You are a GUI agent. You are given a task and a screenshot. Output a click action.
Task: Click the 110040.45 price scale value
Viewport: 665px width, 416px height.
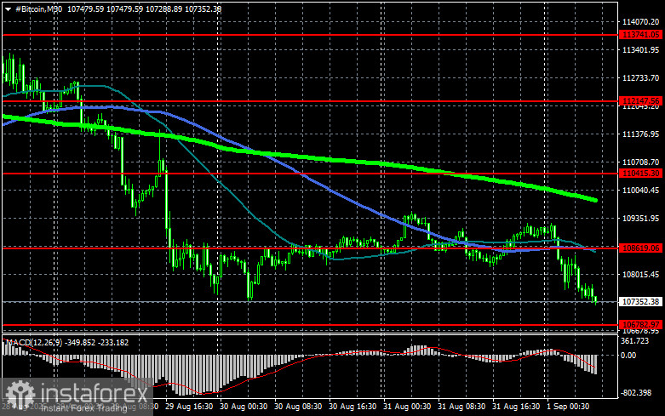pos(640,191)
